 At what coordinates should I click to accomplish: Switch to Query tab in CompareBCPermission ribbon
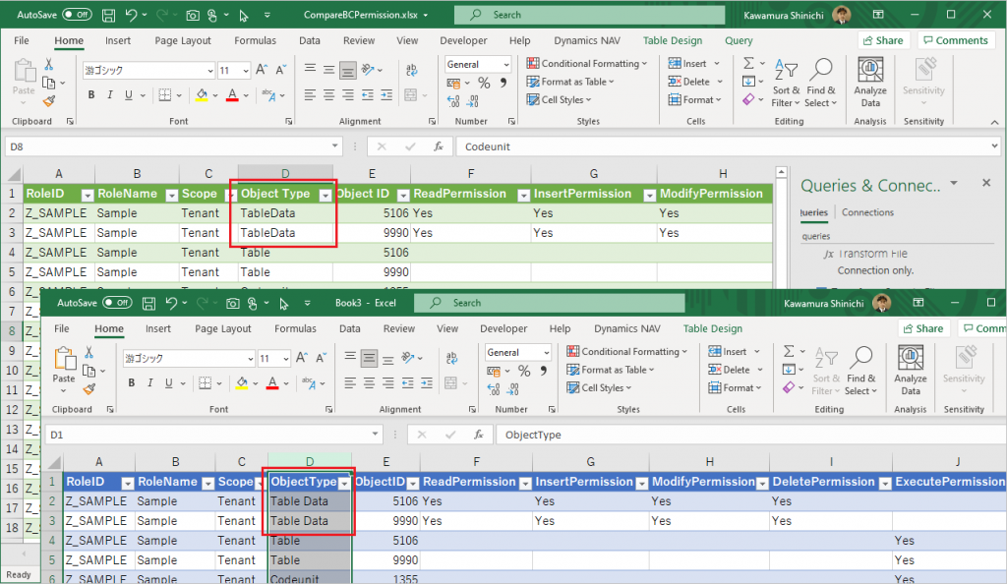pyautogui.click(x=739, y=40)
